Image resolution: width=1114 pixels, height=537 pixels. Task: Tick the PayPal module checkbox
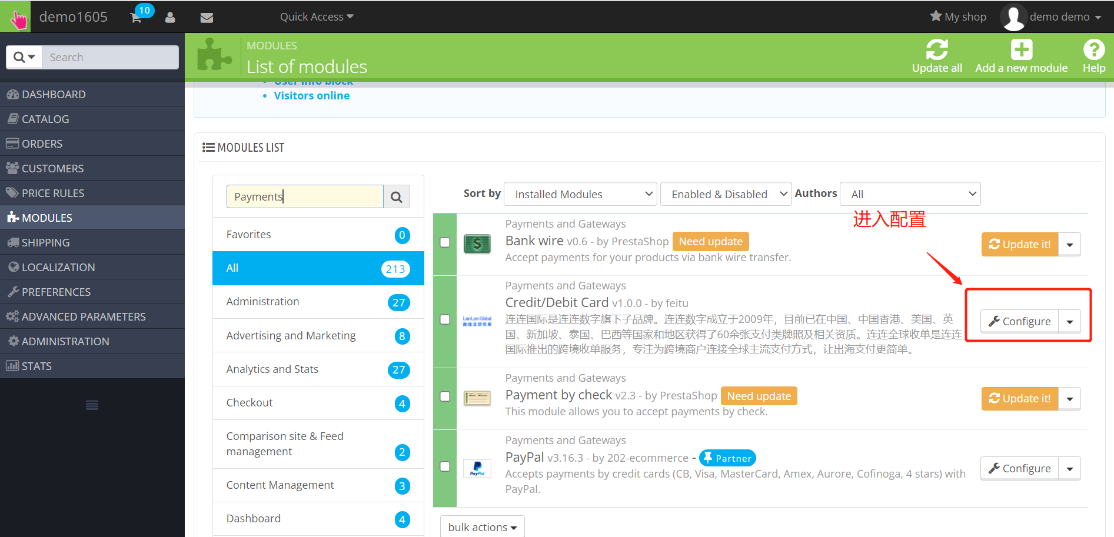pyautogui.click(x=445, y=466)
